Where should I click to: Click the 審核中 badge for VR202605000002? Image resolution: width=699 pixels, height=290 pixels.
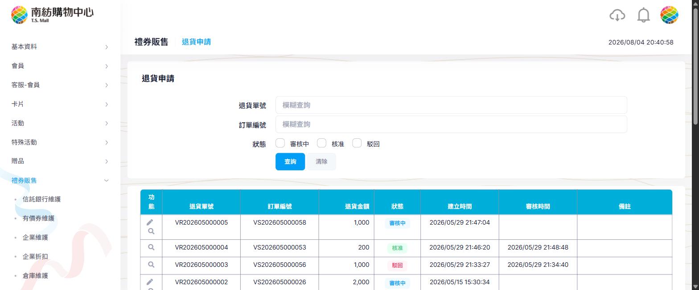point(397,283)
